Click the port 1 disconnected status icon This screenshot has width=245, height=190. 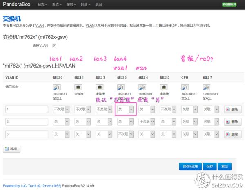(x=78, y=87)
